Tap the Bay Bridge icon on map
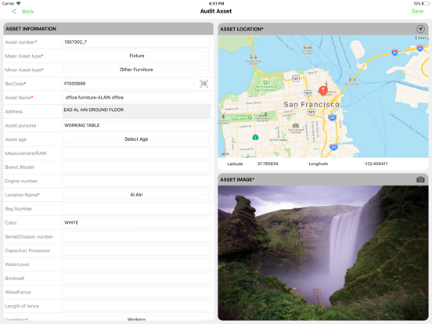Image resolution: width=432 pixels, height=324 pixels. (352, 80)
